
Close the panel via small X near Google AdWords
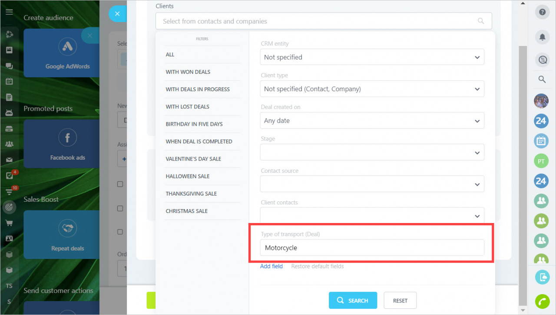(90, 36)
